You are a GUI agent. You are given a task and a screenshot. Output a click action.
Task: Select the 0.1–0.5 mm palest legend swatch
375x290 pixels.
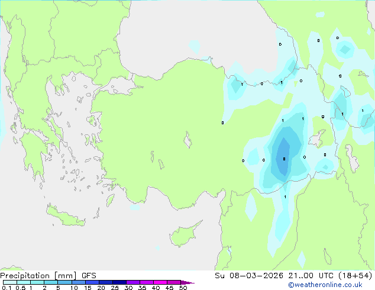10,282
